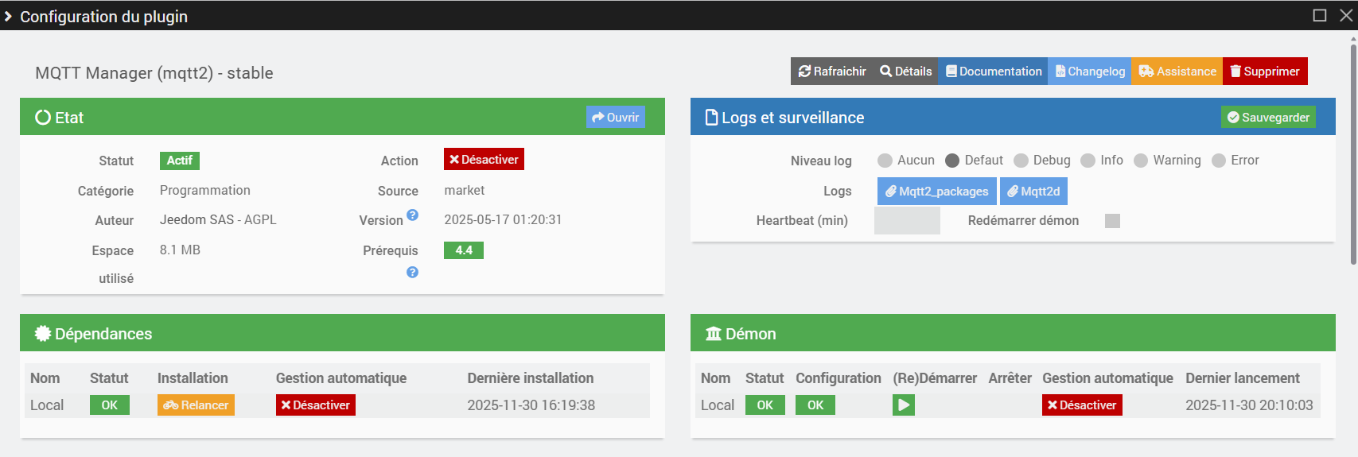The width and height of the screenshot is (1358, 457).
Task: Click the Supprimer trash button
Action: click(1264, 72)
